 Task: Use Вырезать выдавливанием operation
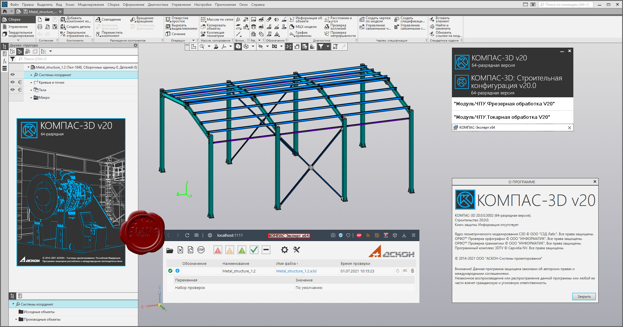[x=181, y=27]
